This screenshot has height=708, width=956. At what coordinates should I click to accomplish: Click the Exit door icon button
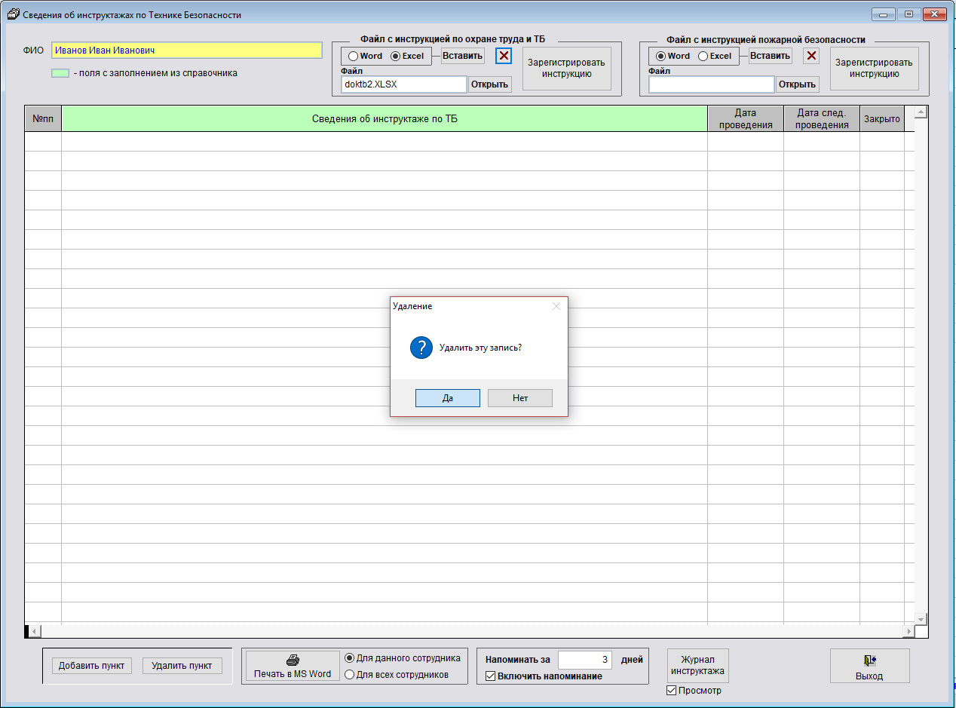pos(869,667)
